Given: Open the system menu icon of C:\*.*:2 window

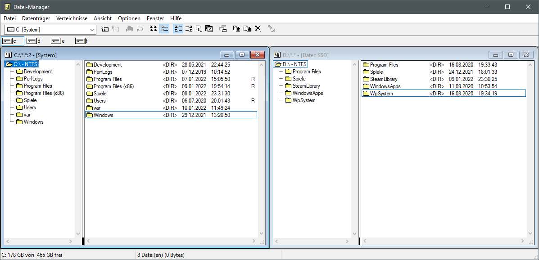Looking at the screenshot, I should [x=8, y=55].
